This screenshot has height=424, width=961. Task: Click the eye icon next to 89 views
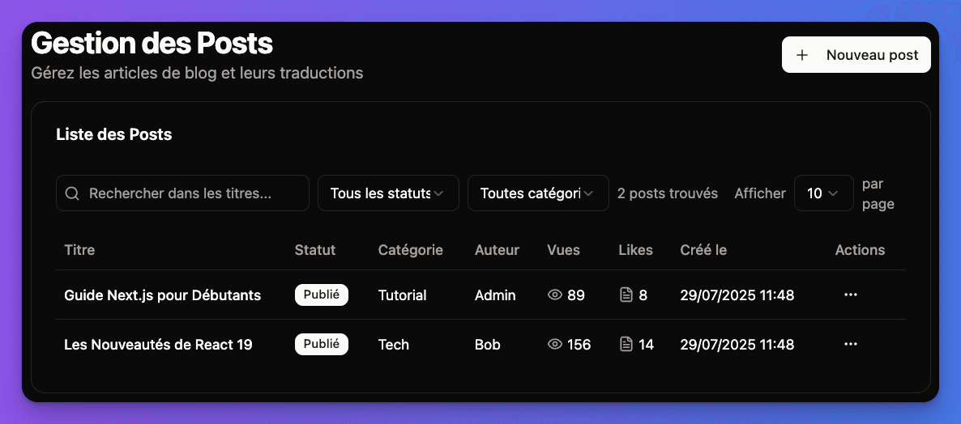pos(555,295)
